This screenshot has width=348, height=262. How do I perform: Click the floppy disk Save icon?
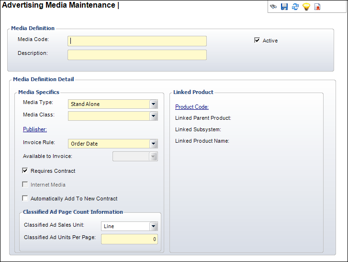[284, 7]
